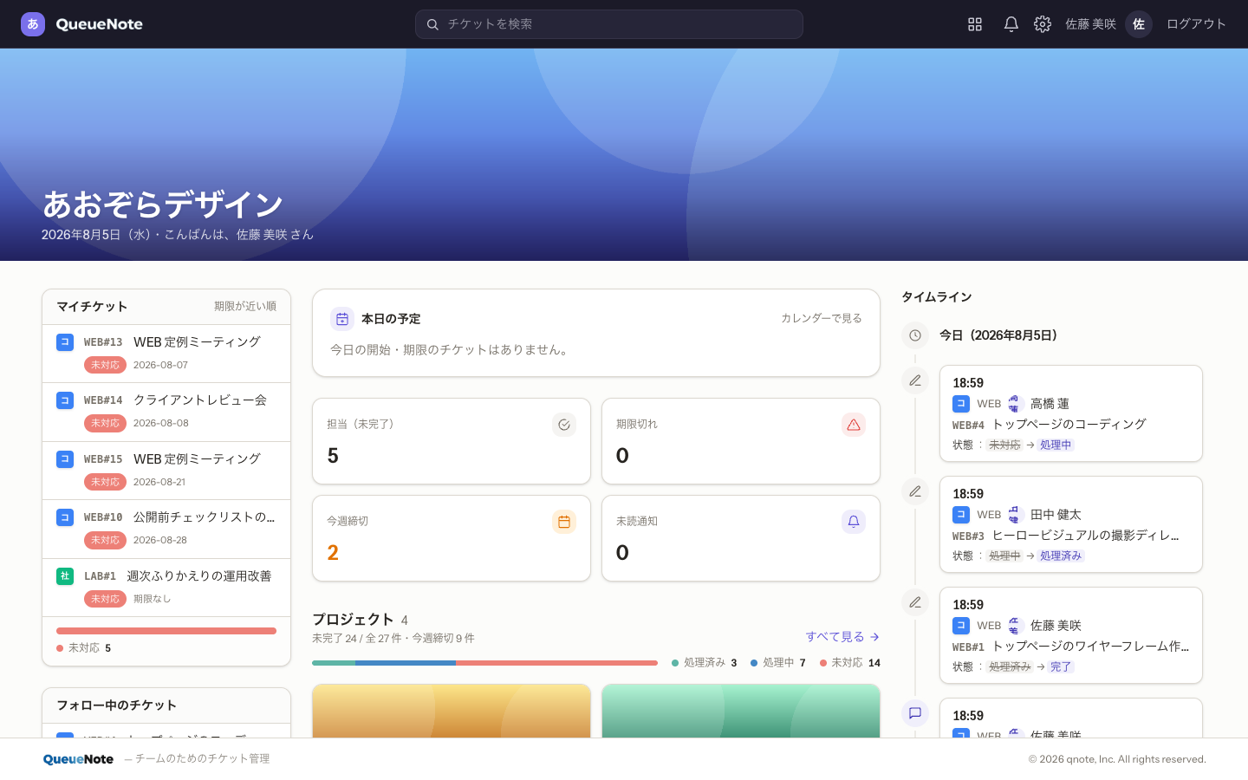Click 田中 健太 avatar icon in timeline

click(1016, 515)
